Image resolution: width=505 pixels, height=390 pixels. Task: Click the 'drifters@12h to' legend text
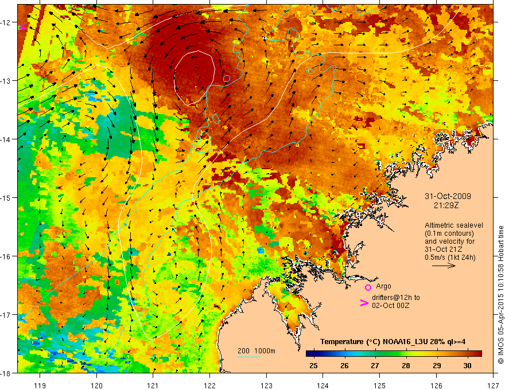point(396,298)
